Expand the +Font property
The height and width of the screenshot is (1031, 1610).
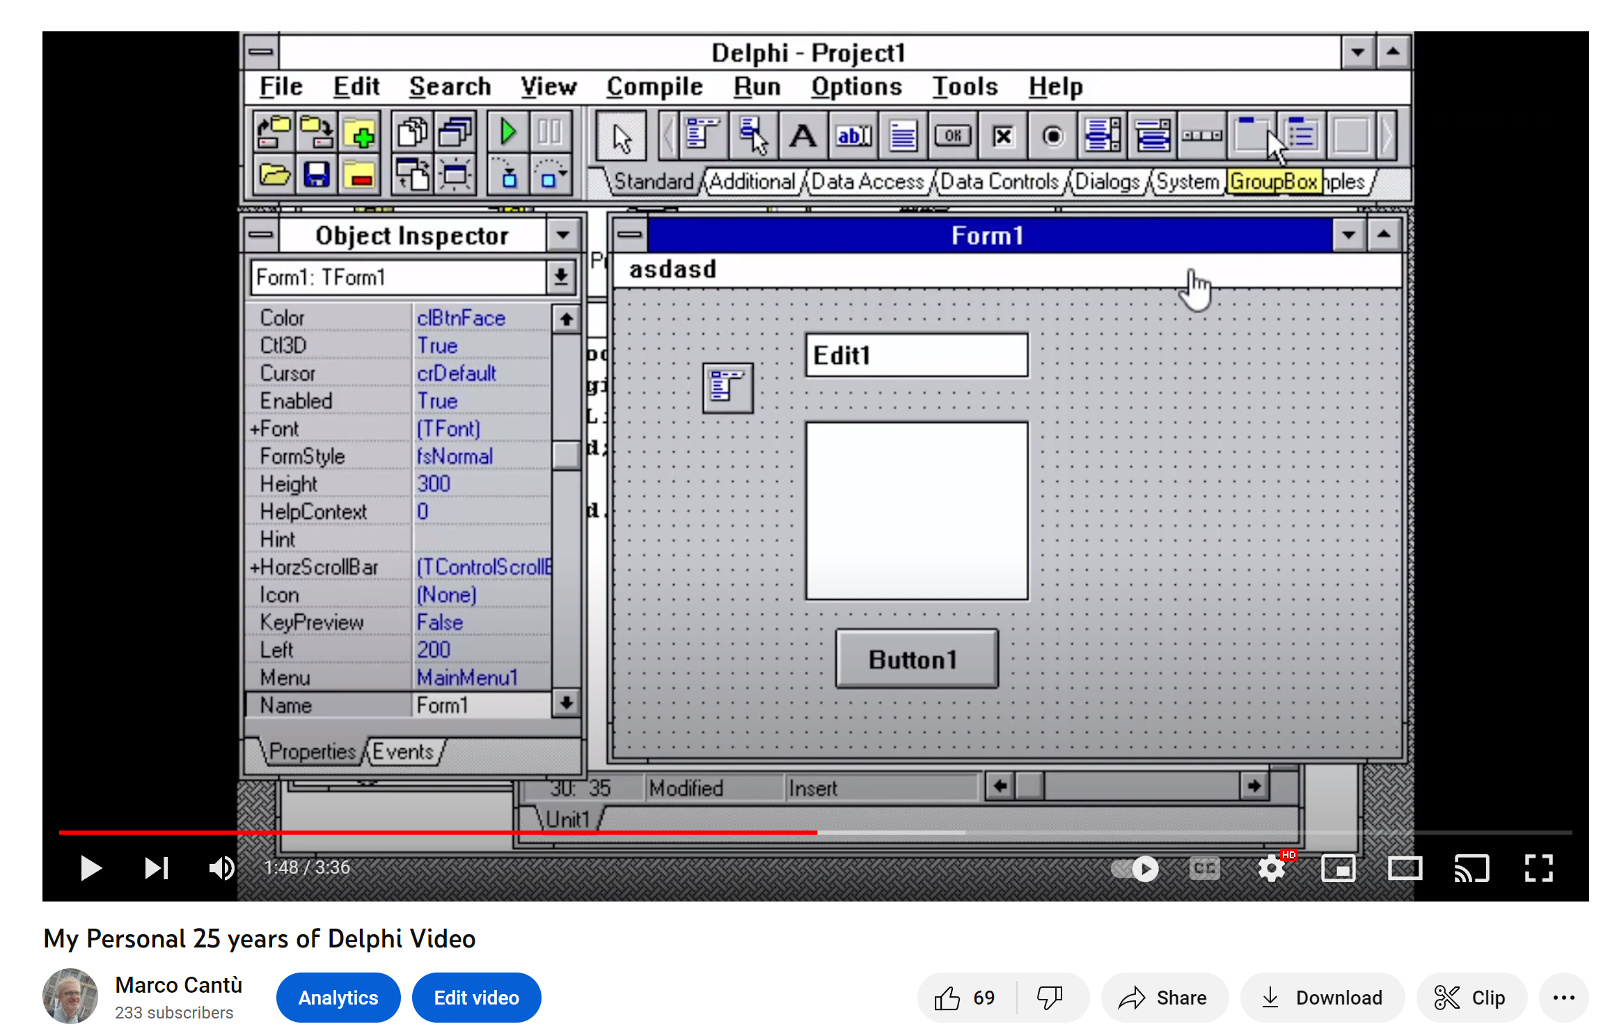tap(255, 429)
